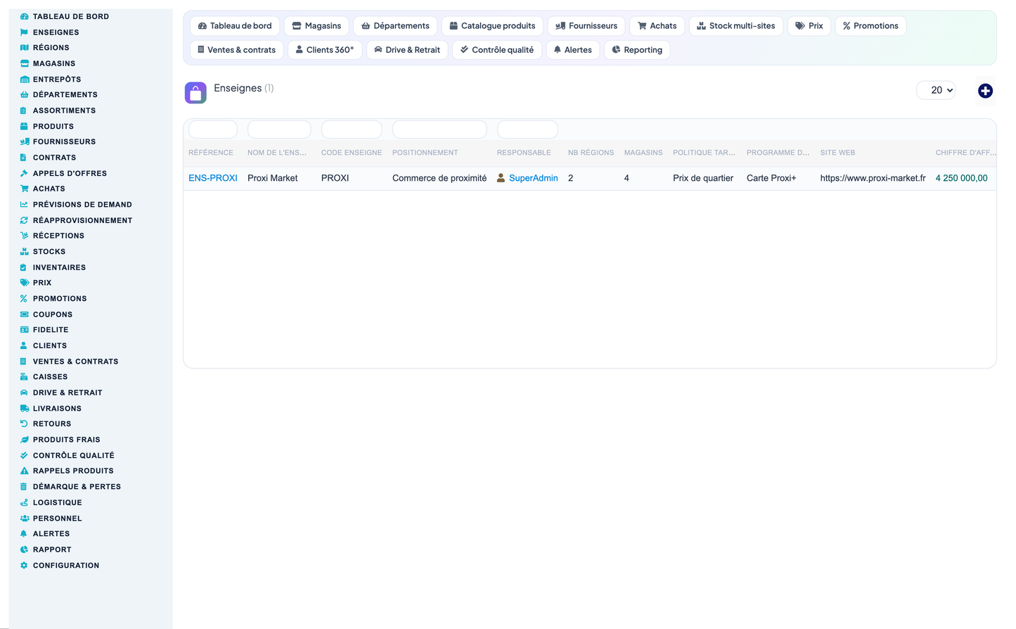
Task: Sort by the Chiffre d'aff... column header
Action: (965, 153)
